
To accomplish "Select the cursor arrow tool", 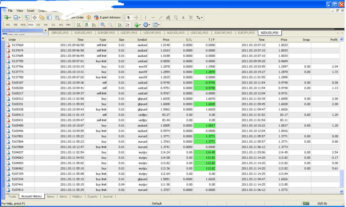I will point(128,17).
